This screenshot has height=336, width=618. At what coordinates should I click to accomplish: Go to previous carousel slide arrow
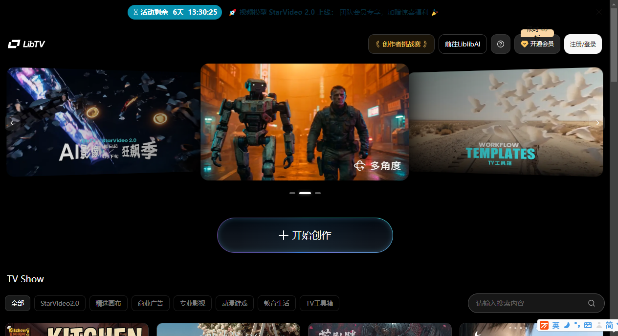coord(12,123)
